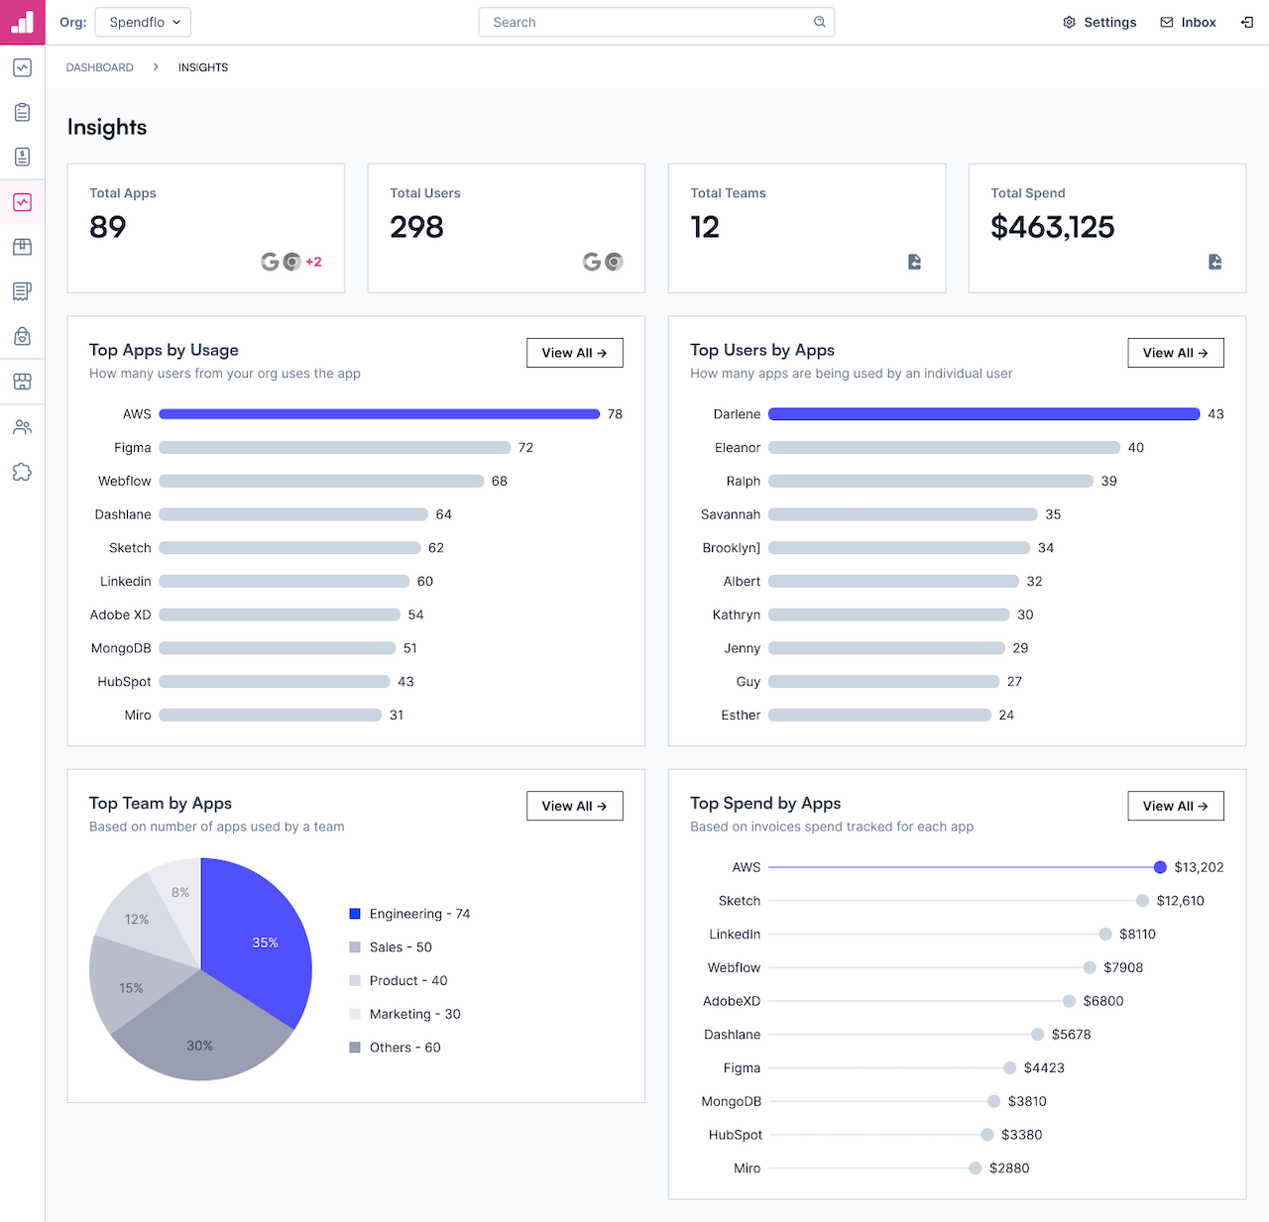This screenshot has height=1222, width=1269.
Task: Click the logout icon in header
Action: click(1247, 22)
